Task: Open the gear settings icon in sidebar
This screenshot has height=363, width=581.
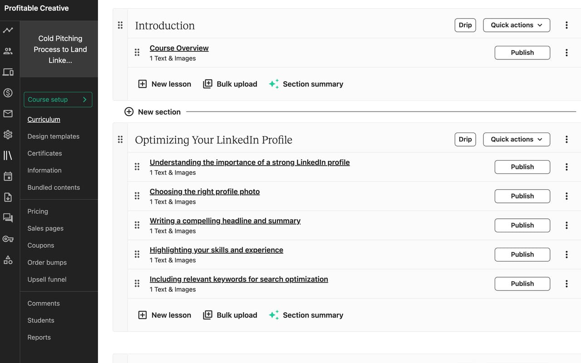Action: point(8,135)
